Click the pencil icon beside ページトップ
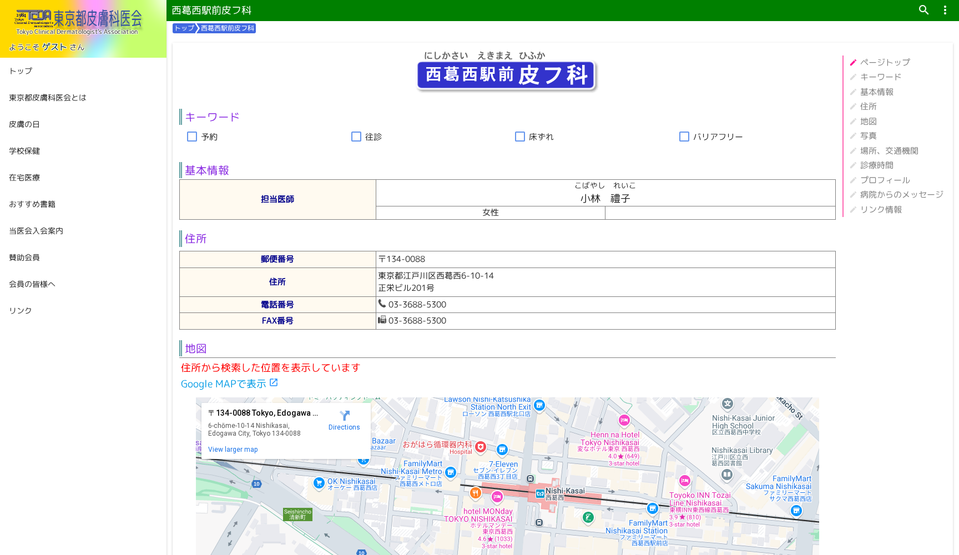Viewport: 959px width, 555px height. [852, 62]
